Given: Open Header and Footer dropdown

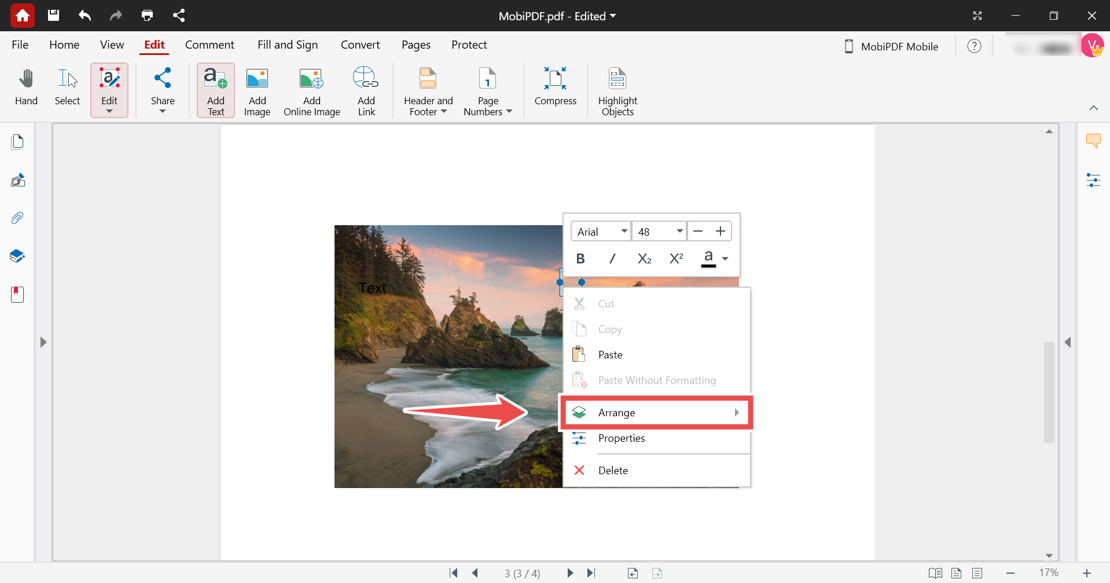Looking at the screenshot, I should (428, 90).
